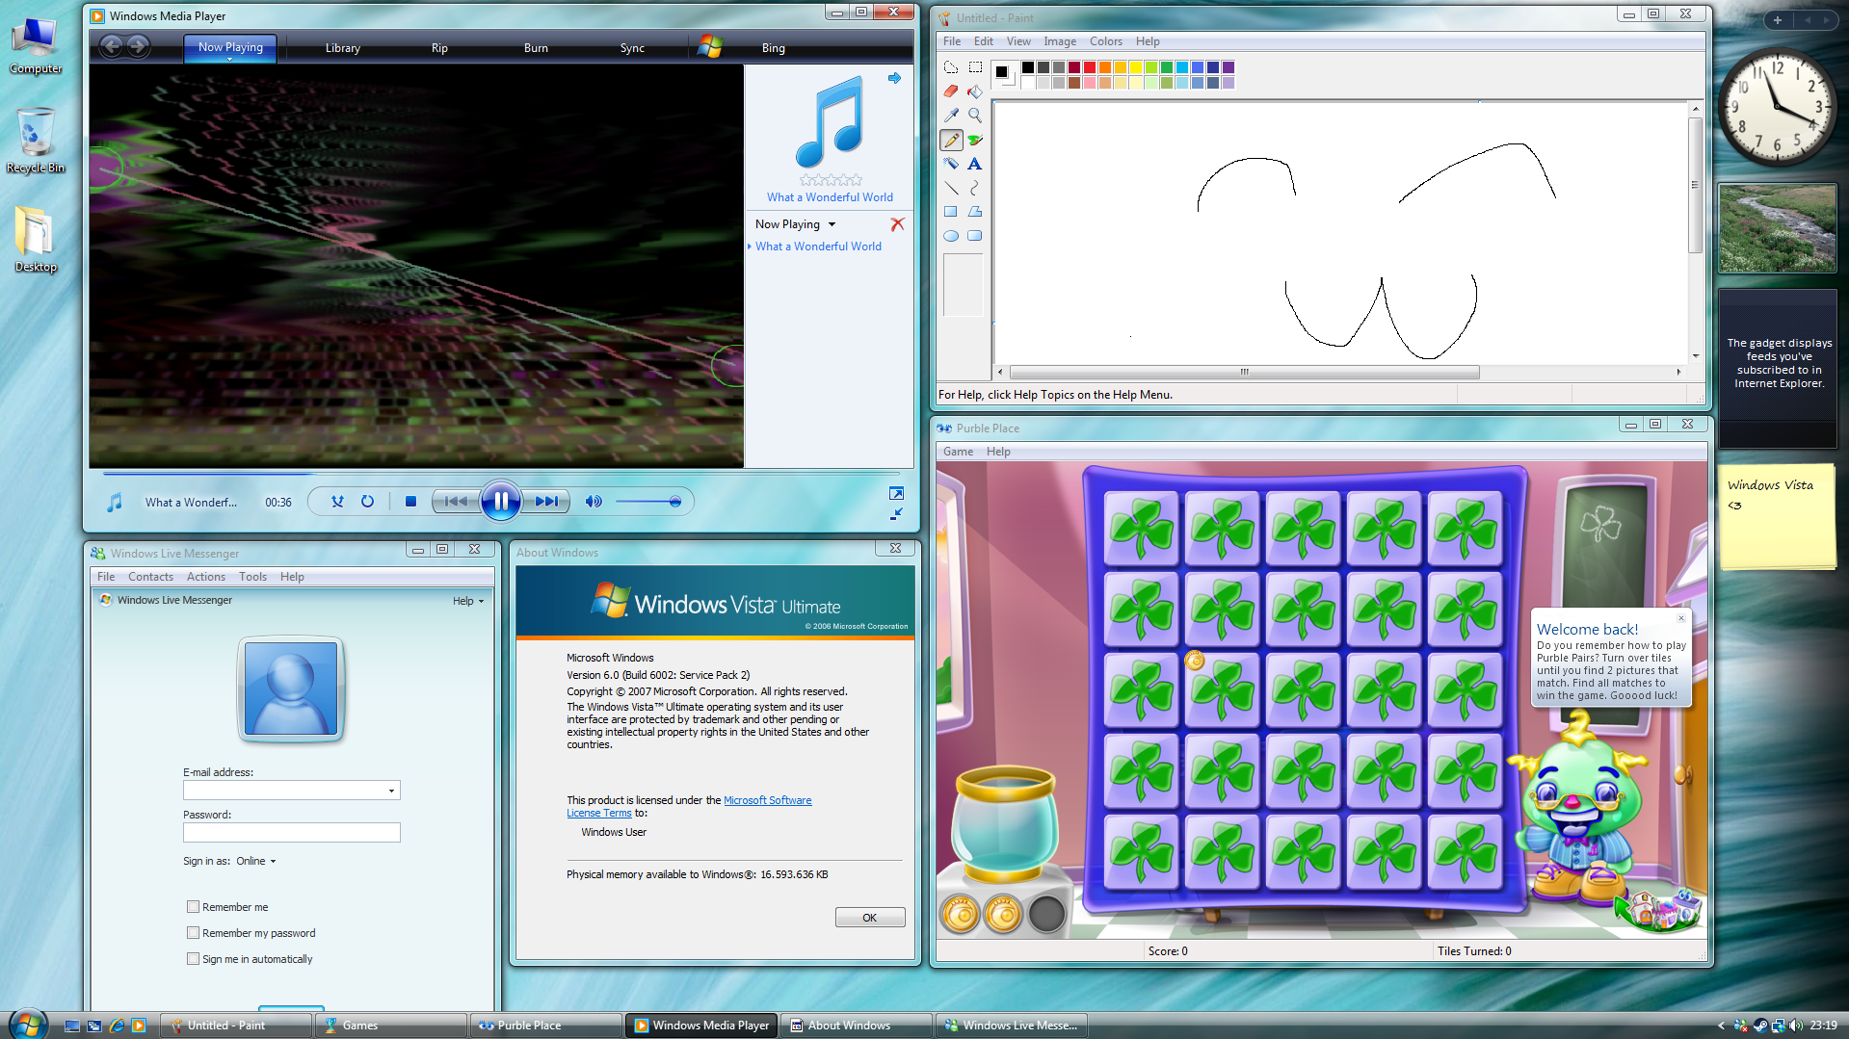Click the Media Player back navigation arrow
Viewport: 1849px width, 1039px height.
pyautogui.click(x=112, y=45)
